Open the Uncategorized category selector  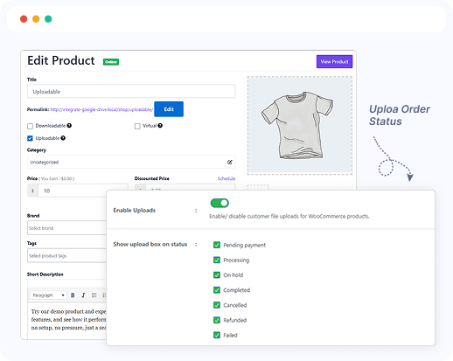tap(131, 162)
